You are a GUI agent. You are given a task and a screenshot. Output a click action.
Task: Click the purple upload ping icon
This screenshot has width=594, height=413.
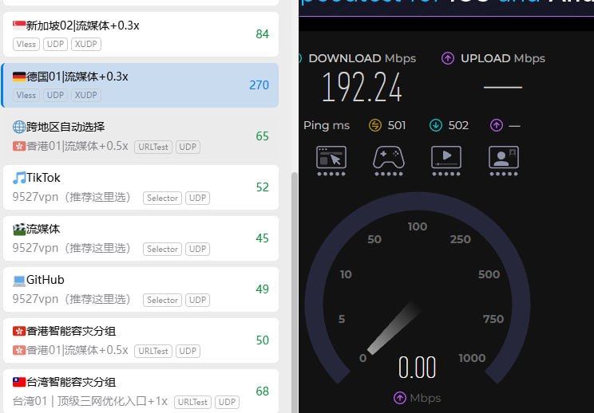(497, 125)
